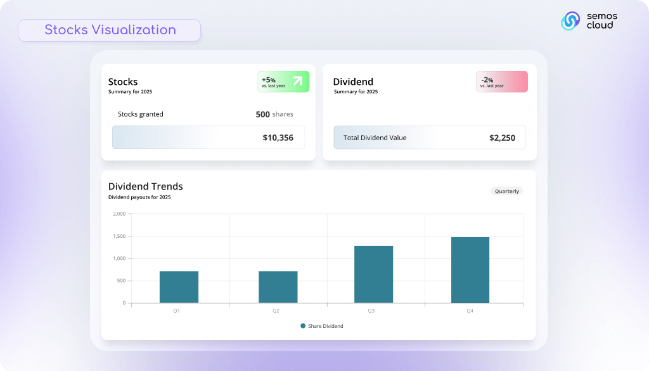Click the Stocks granted label
649x371 pixels.
[141, 115]
